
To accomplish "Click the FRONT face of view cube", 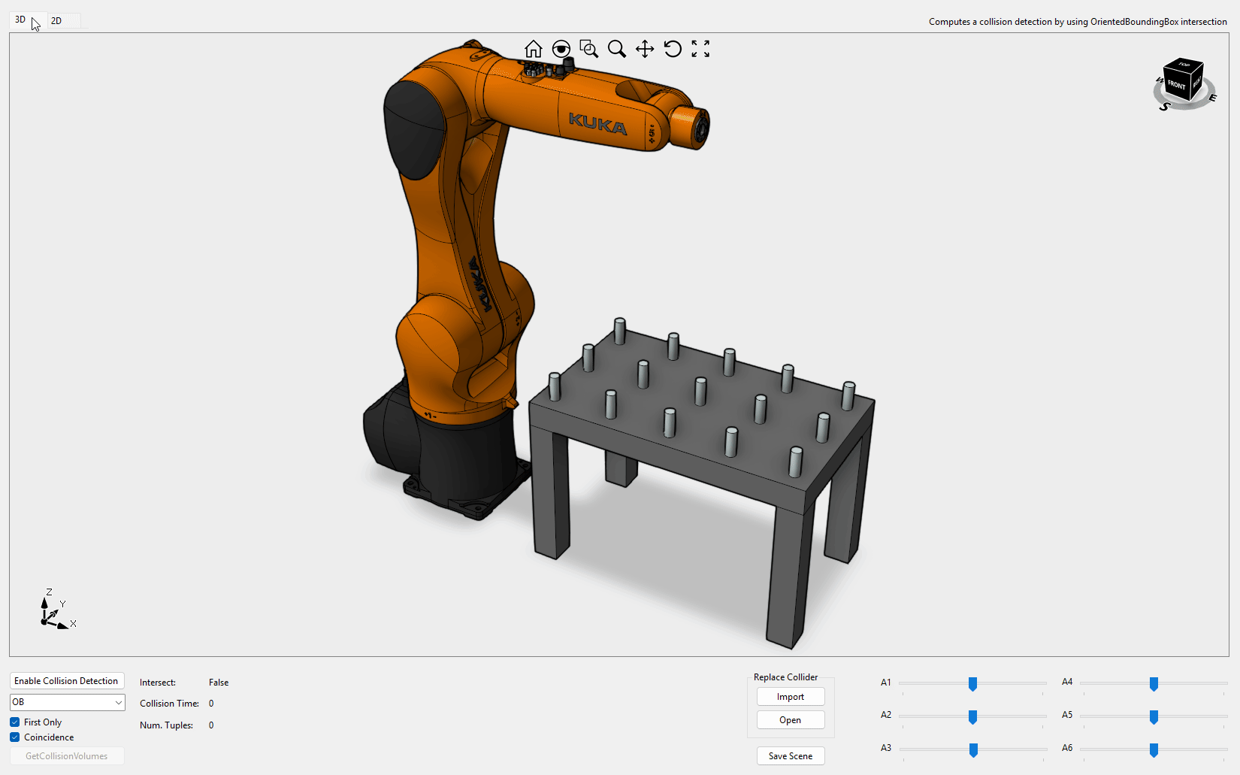I will 1176,84.
